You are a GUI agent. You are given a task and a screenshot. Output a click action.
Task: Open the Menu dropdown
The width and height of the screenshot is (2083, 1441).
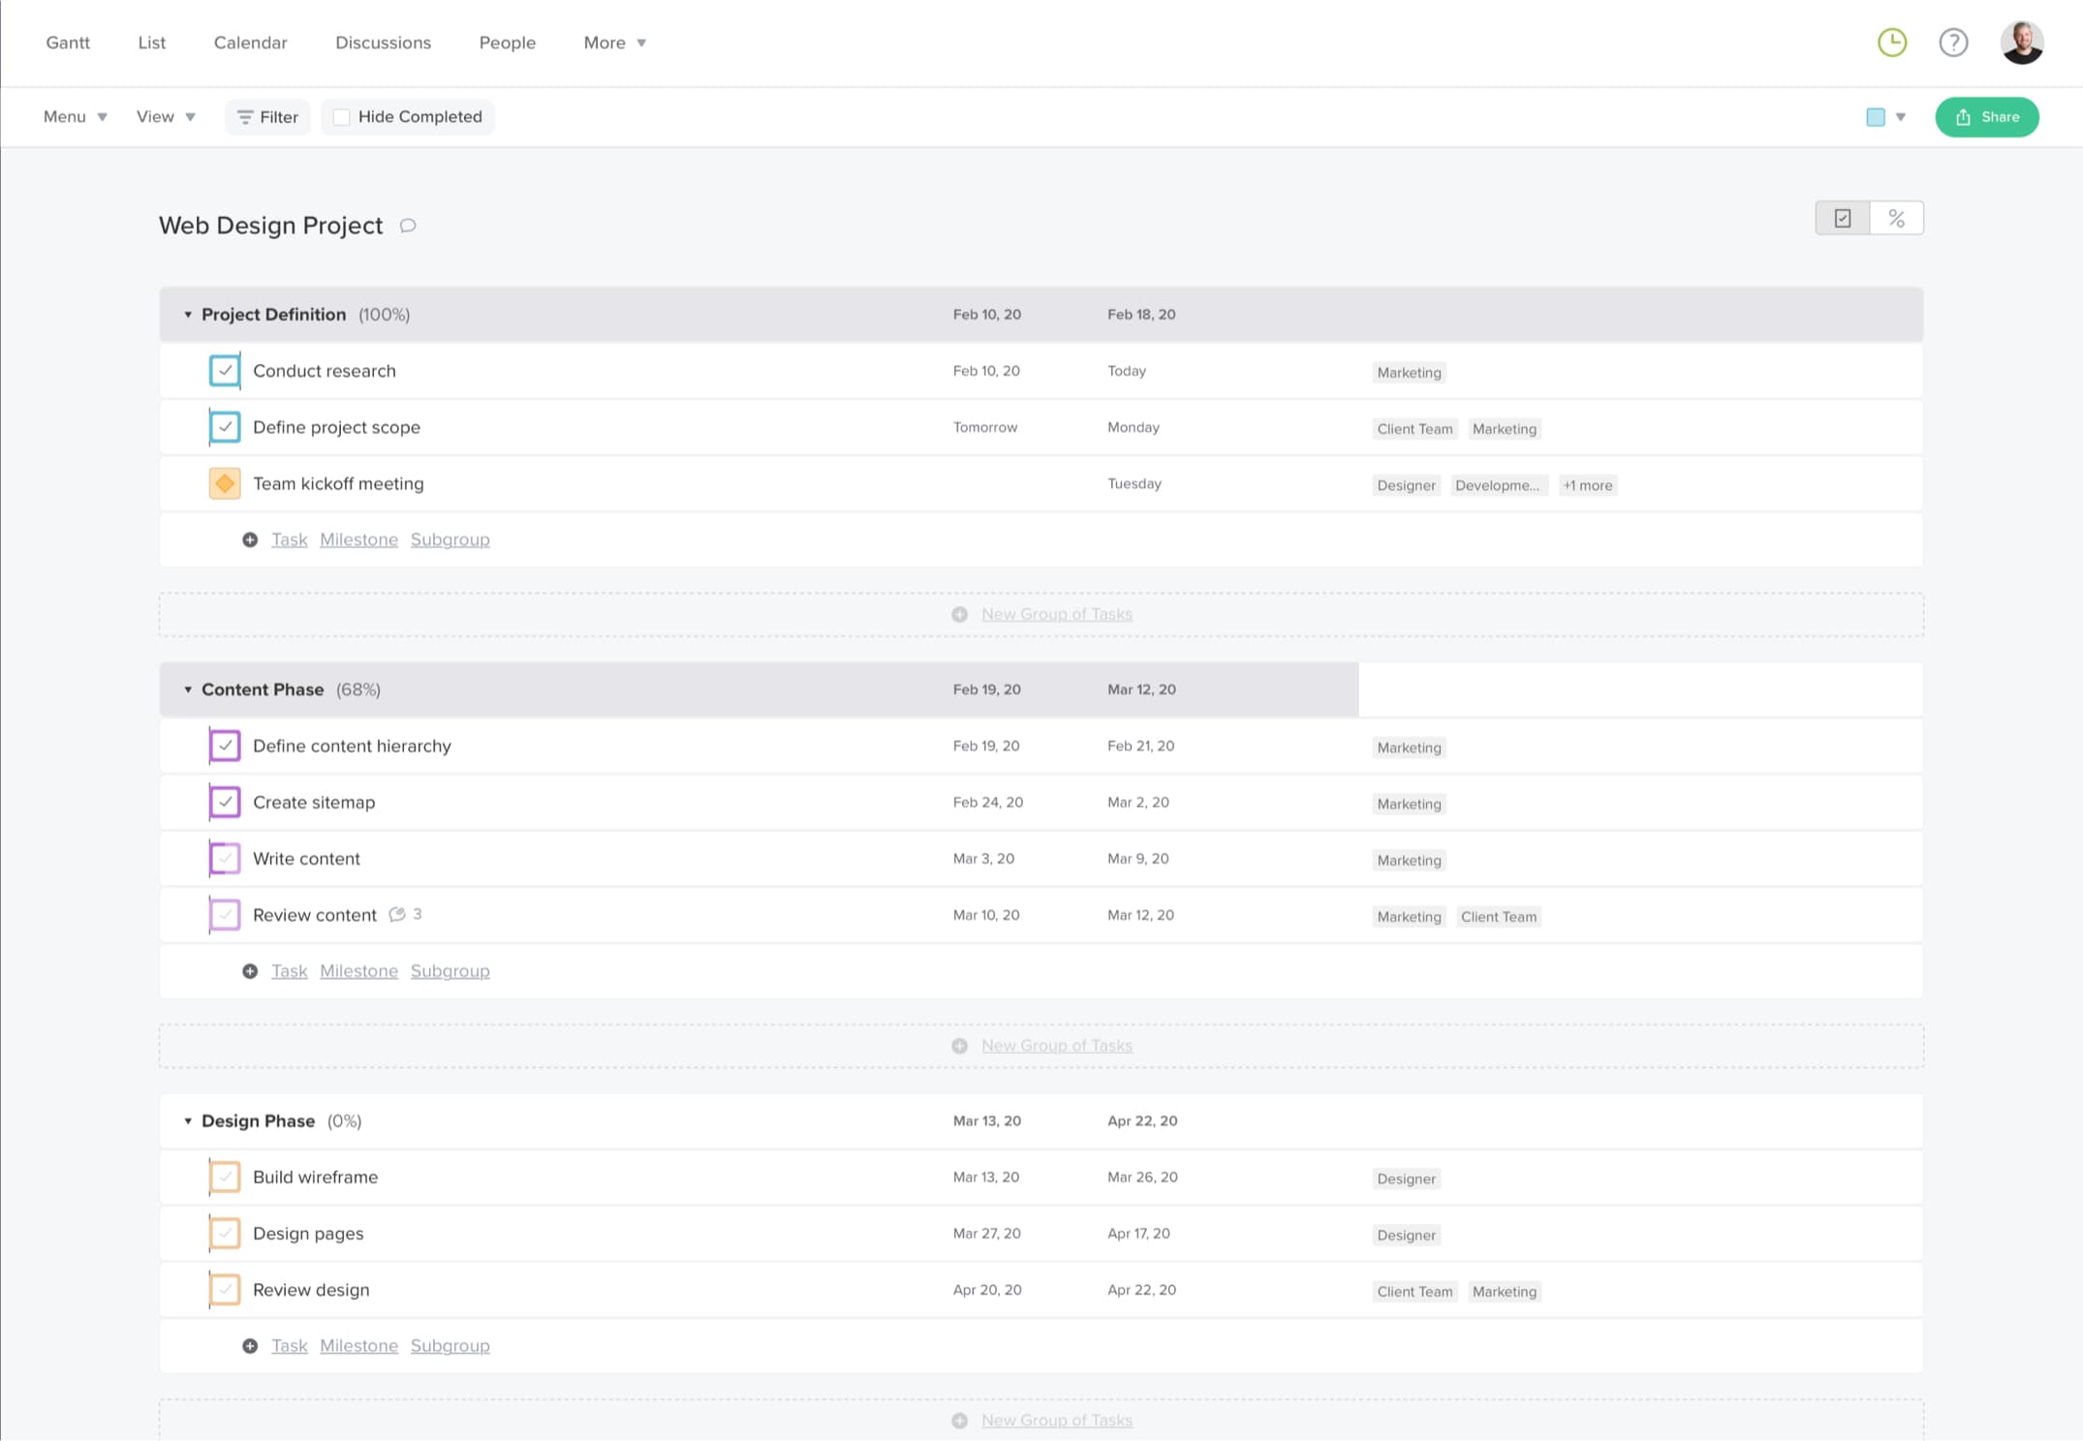(x=75, y=116)
